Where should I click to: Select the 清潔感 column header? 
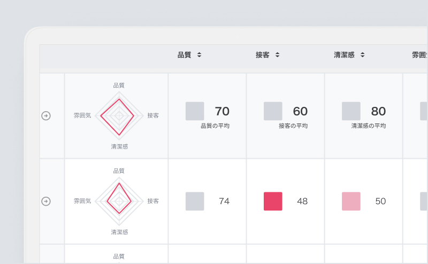coord(344,55)
